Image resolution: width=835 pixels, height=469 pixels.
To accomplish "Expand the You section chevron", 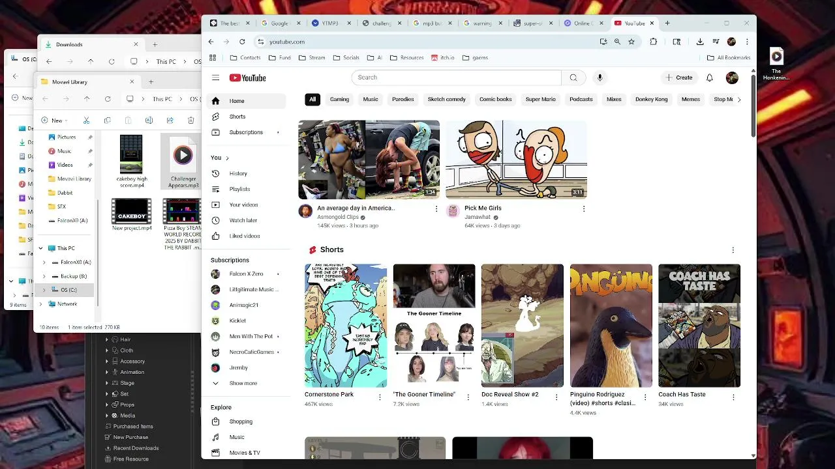I will coord(227,158).
